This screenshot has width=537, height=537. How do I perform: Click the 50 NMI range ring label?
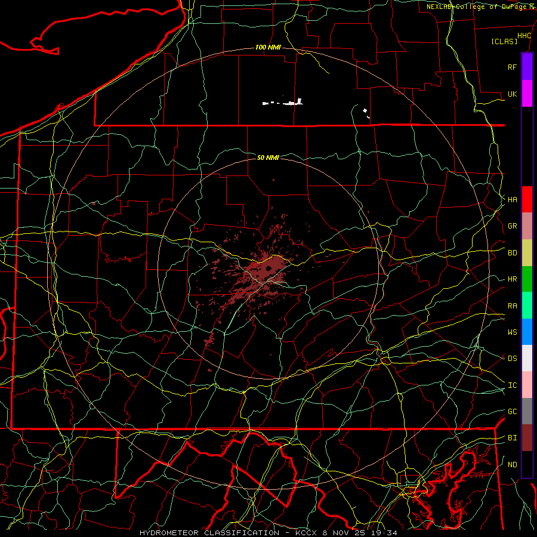[x=268, y=158]
